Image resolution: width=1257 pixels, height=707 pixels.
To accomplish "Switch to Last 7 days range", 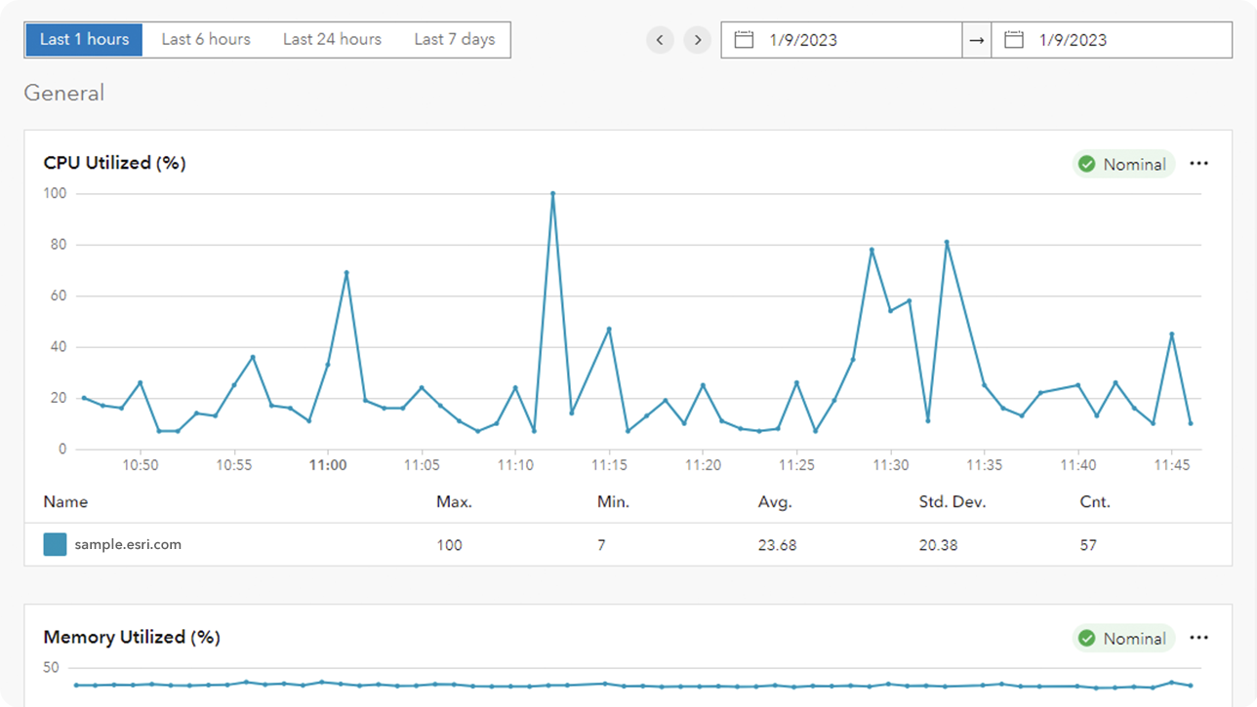I will click(454, 40).
